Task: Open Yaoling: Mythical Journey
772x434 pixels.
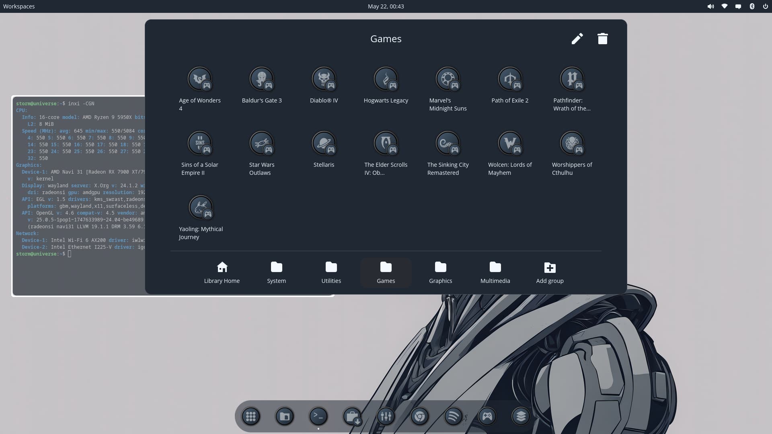Action: 201,208
